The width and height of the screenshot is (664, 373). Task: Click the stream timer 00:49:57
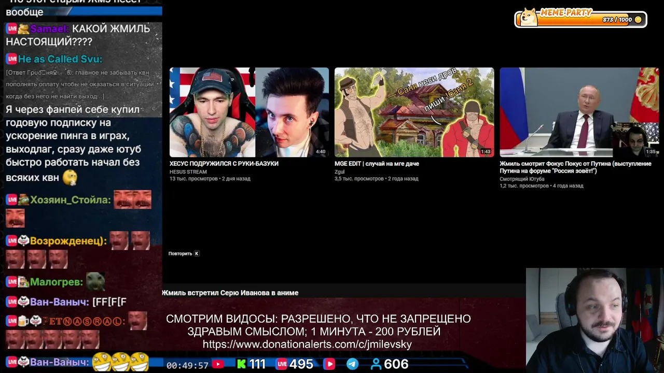point(187,365)
